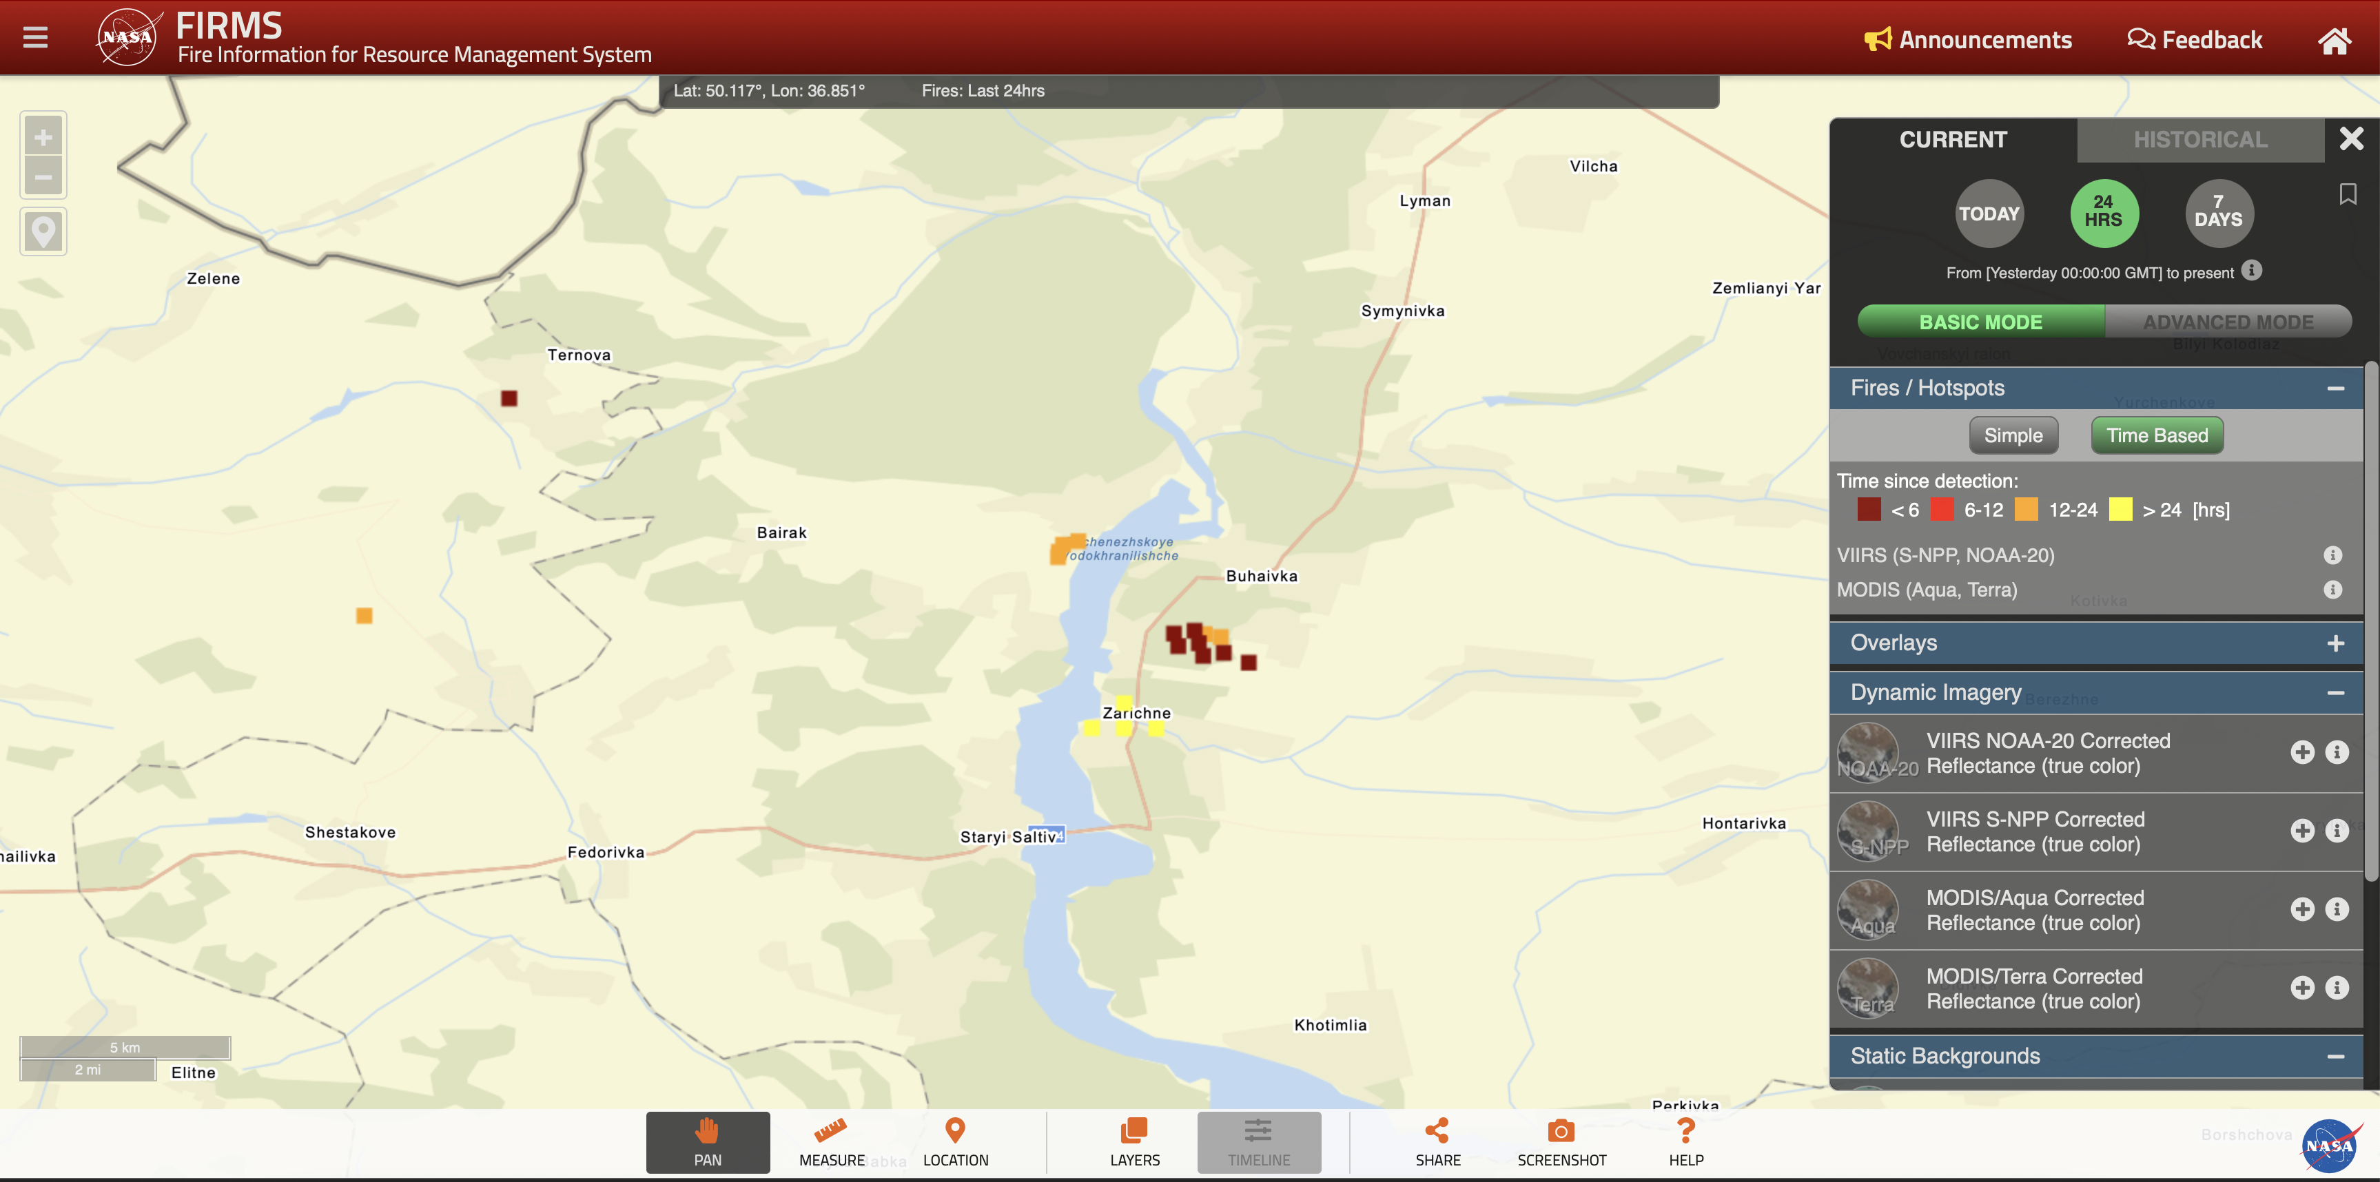Select the 24 HRS time range

click(x=2104, y=214)
